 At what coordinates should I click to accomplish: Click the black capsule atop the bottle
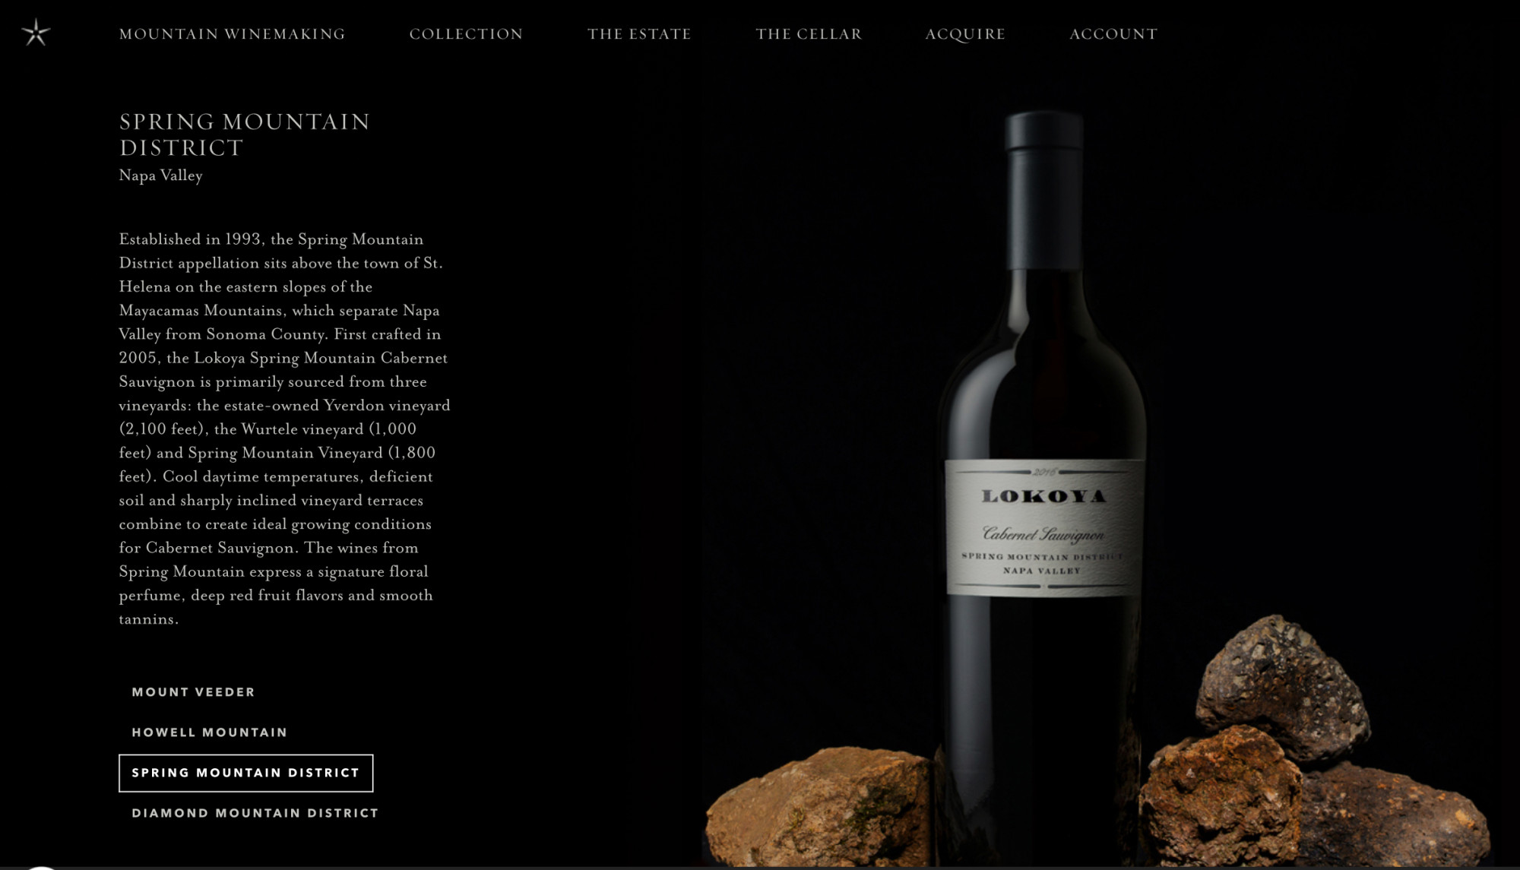click(x=1043, y=131)
